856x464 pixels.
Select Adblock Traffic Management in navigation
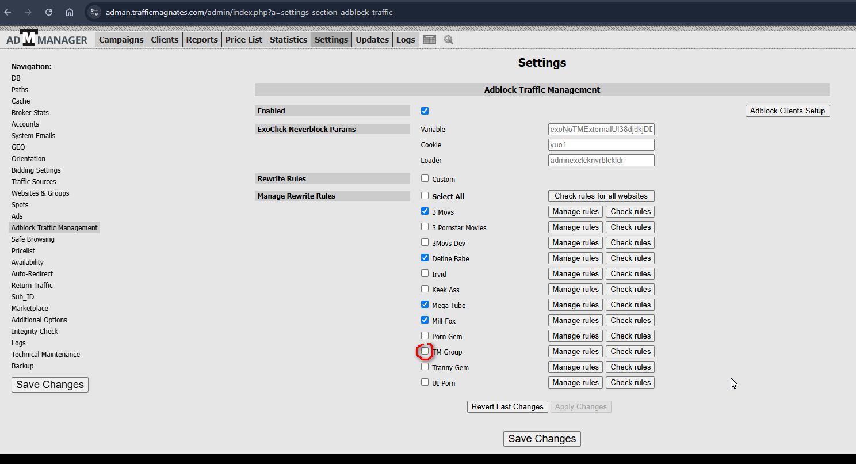point(55,227)
